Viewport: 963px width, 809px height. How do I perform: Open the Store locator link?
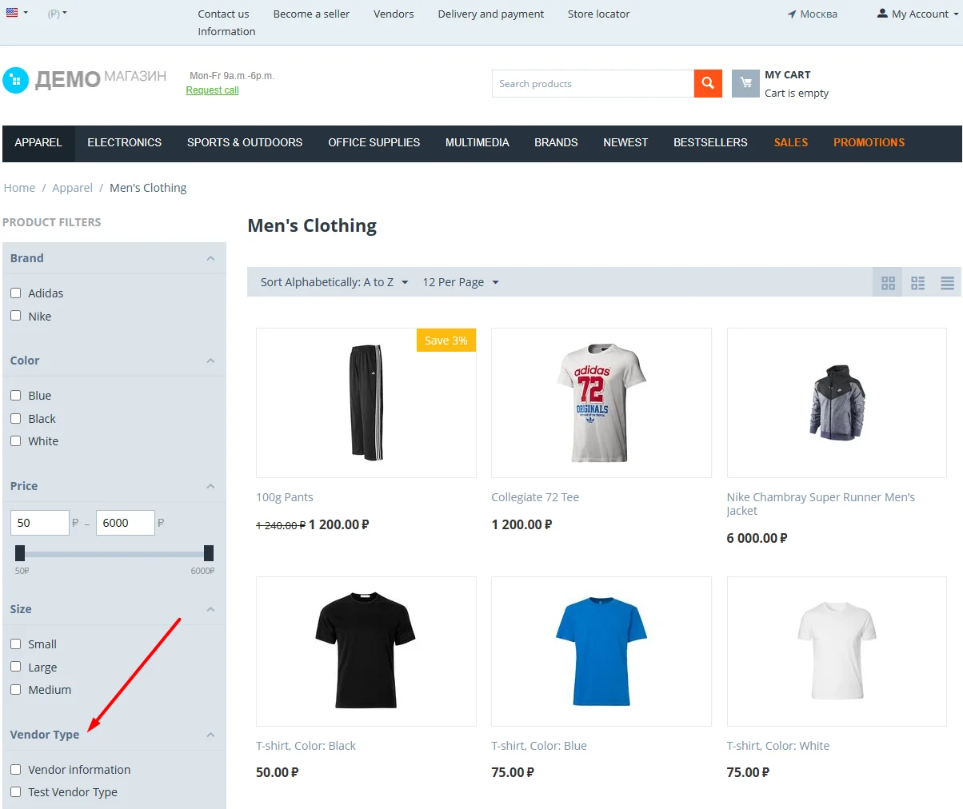click(598, 14)
